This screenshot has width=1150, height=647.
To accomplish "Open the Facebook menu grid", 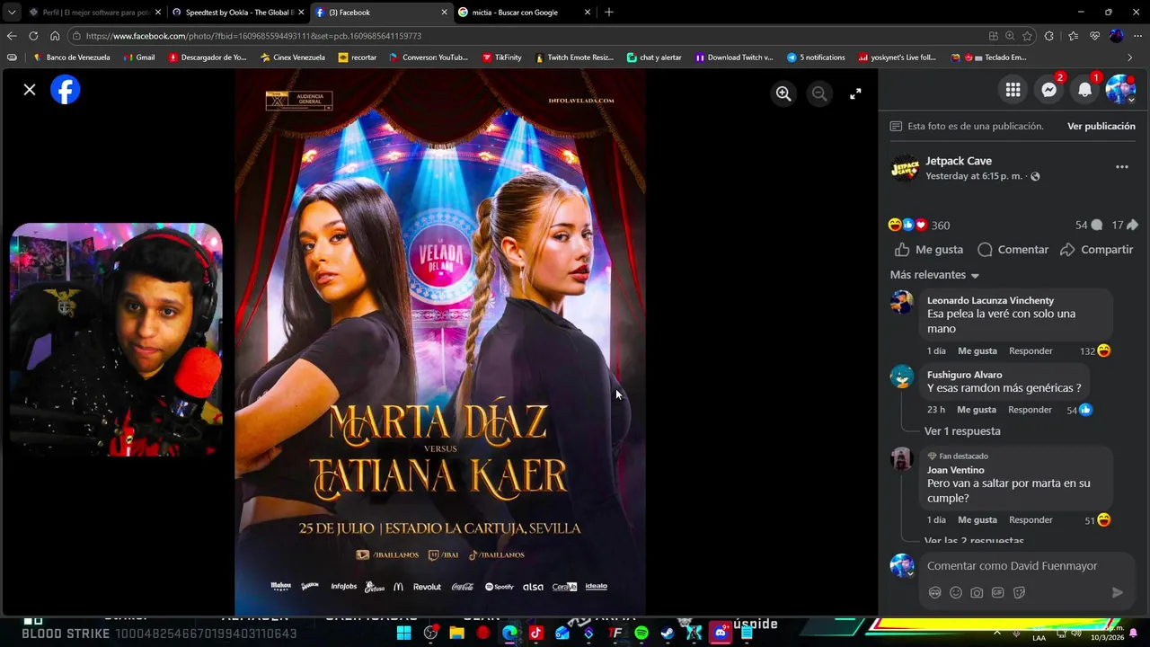I will coord(1013,90).
